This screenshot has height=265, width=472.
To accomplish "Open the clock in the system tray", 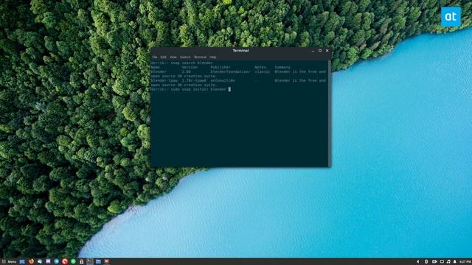I will click(465, 262).
